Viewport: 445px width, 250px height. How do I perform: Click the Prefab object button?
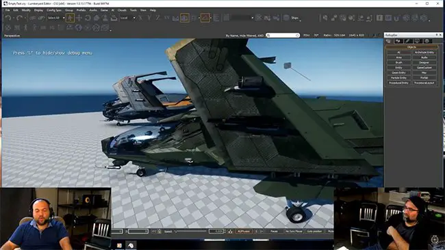pos(424,78)
